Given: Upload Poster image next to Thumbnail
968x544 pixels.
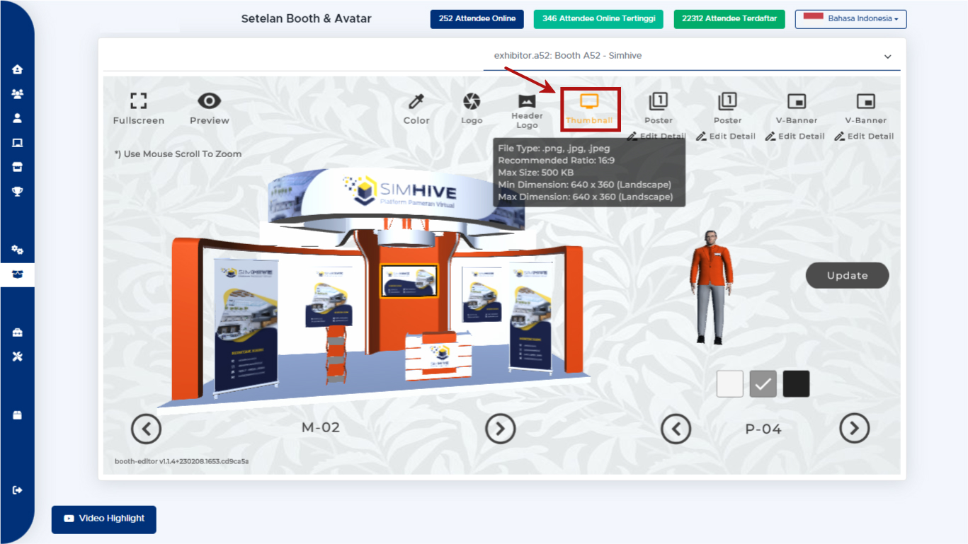Looking at the screenshot, I should 659,108.
